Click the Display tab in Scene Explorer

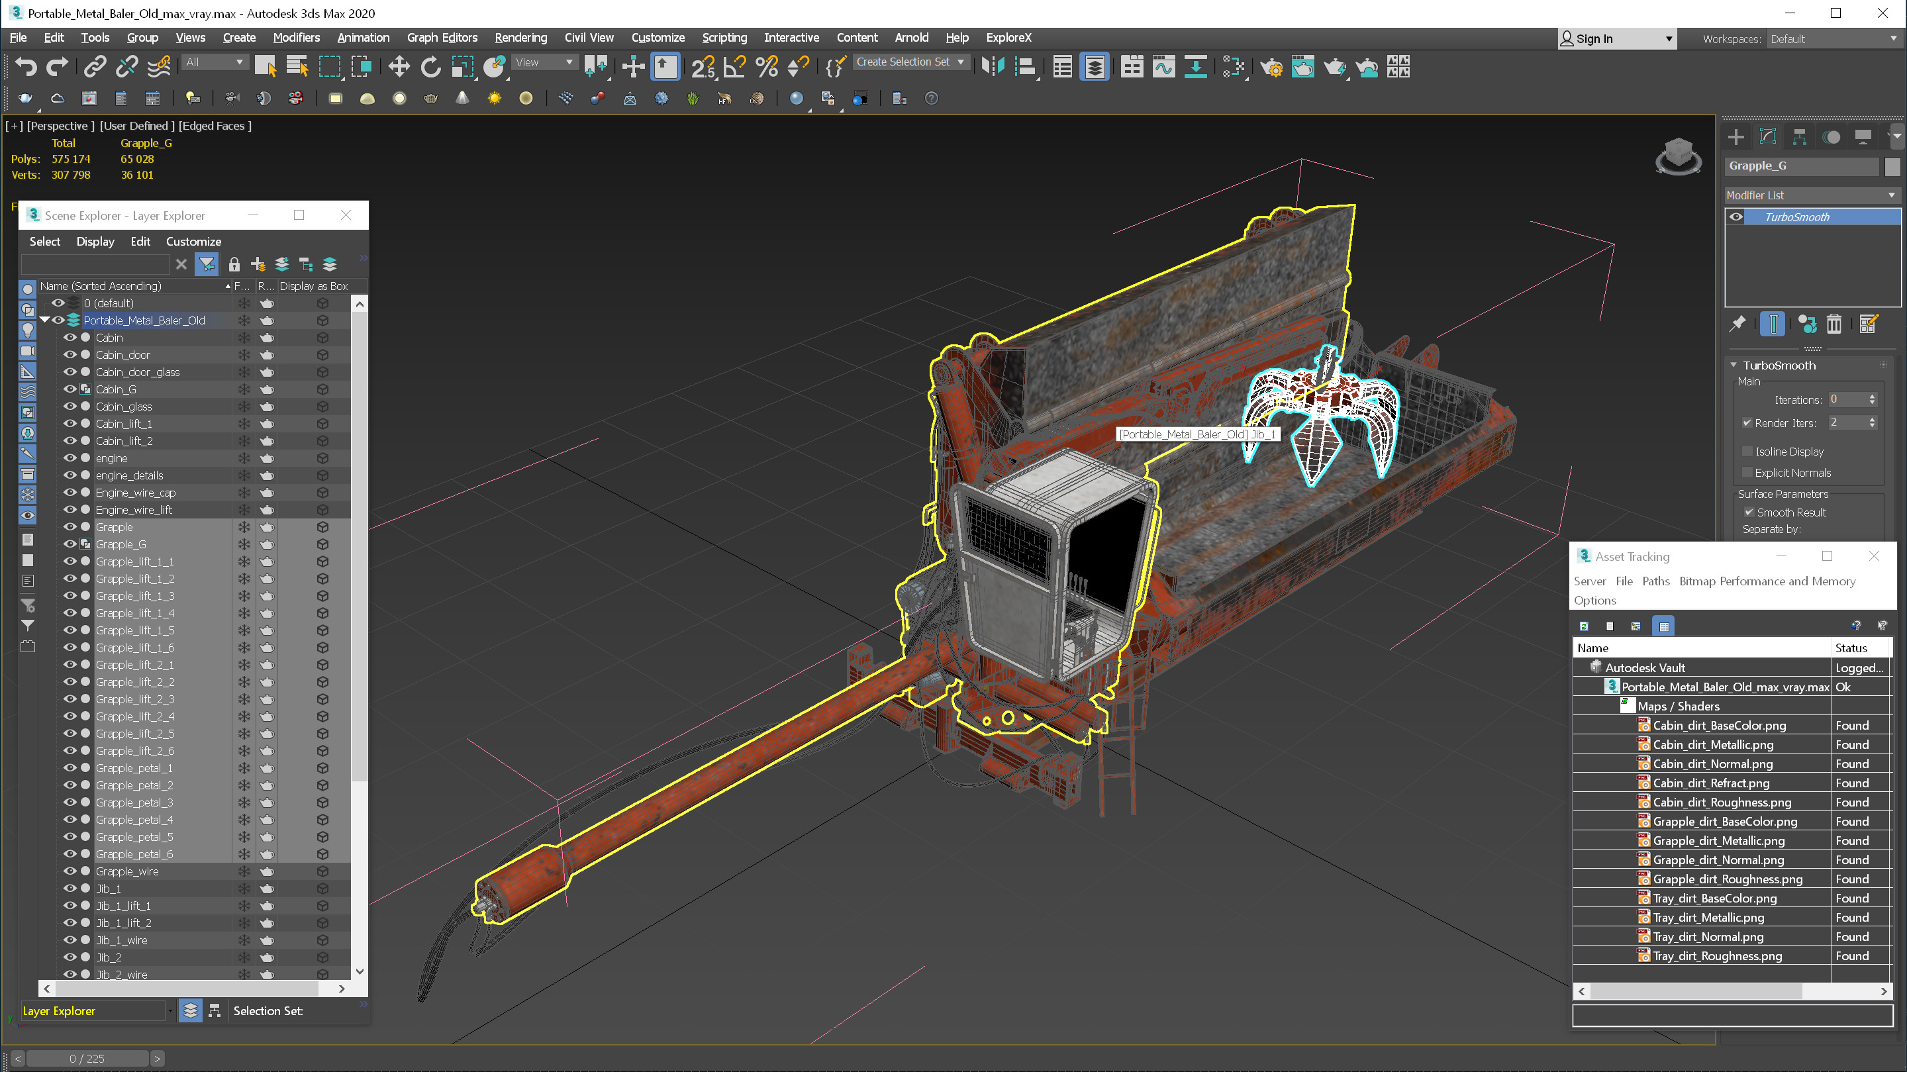93,241
